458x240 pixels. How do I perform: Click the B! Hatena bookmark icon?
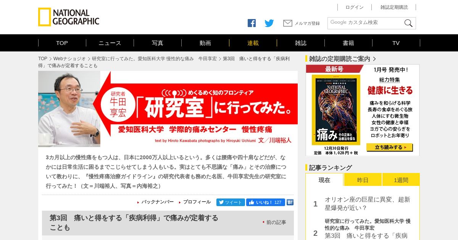click(290, 202)
